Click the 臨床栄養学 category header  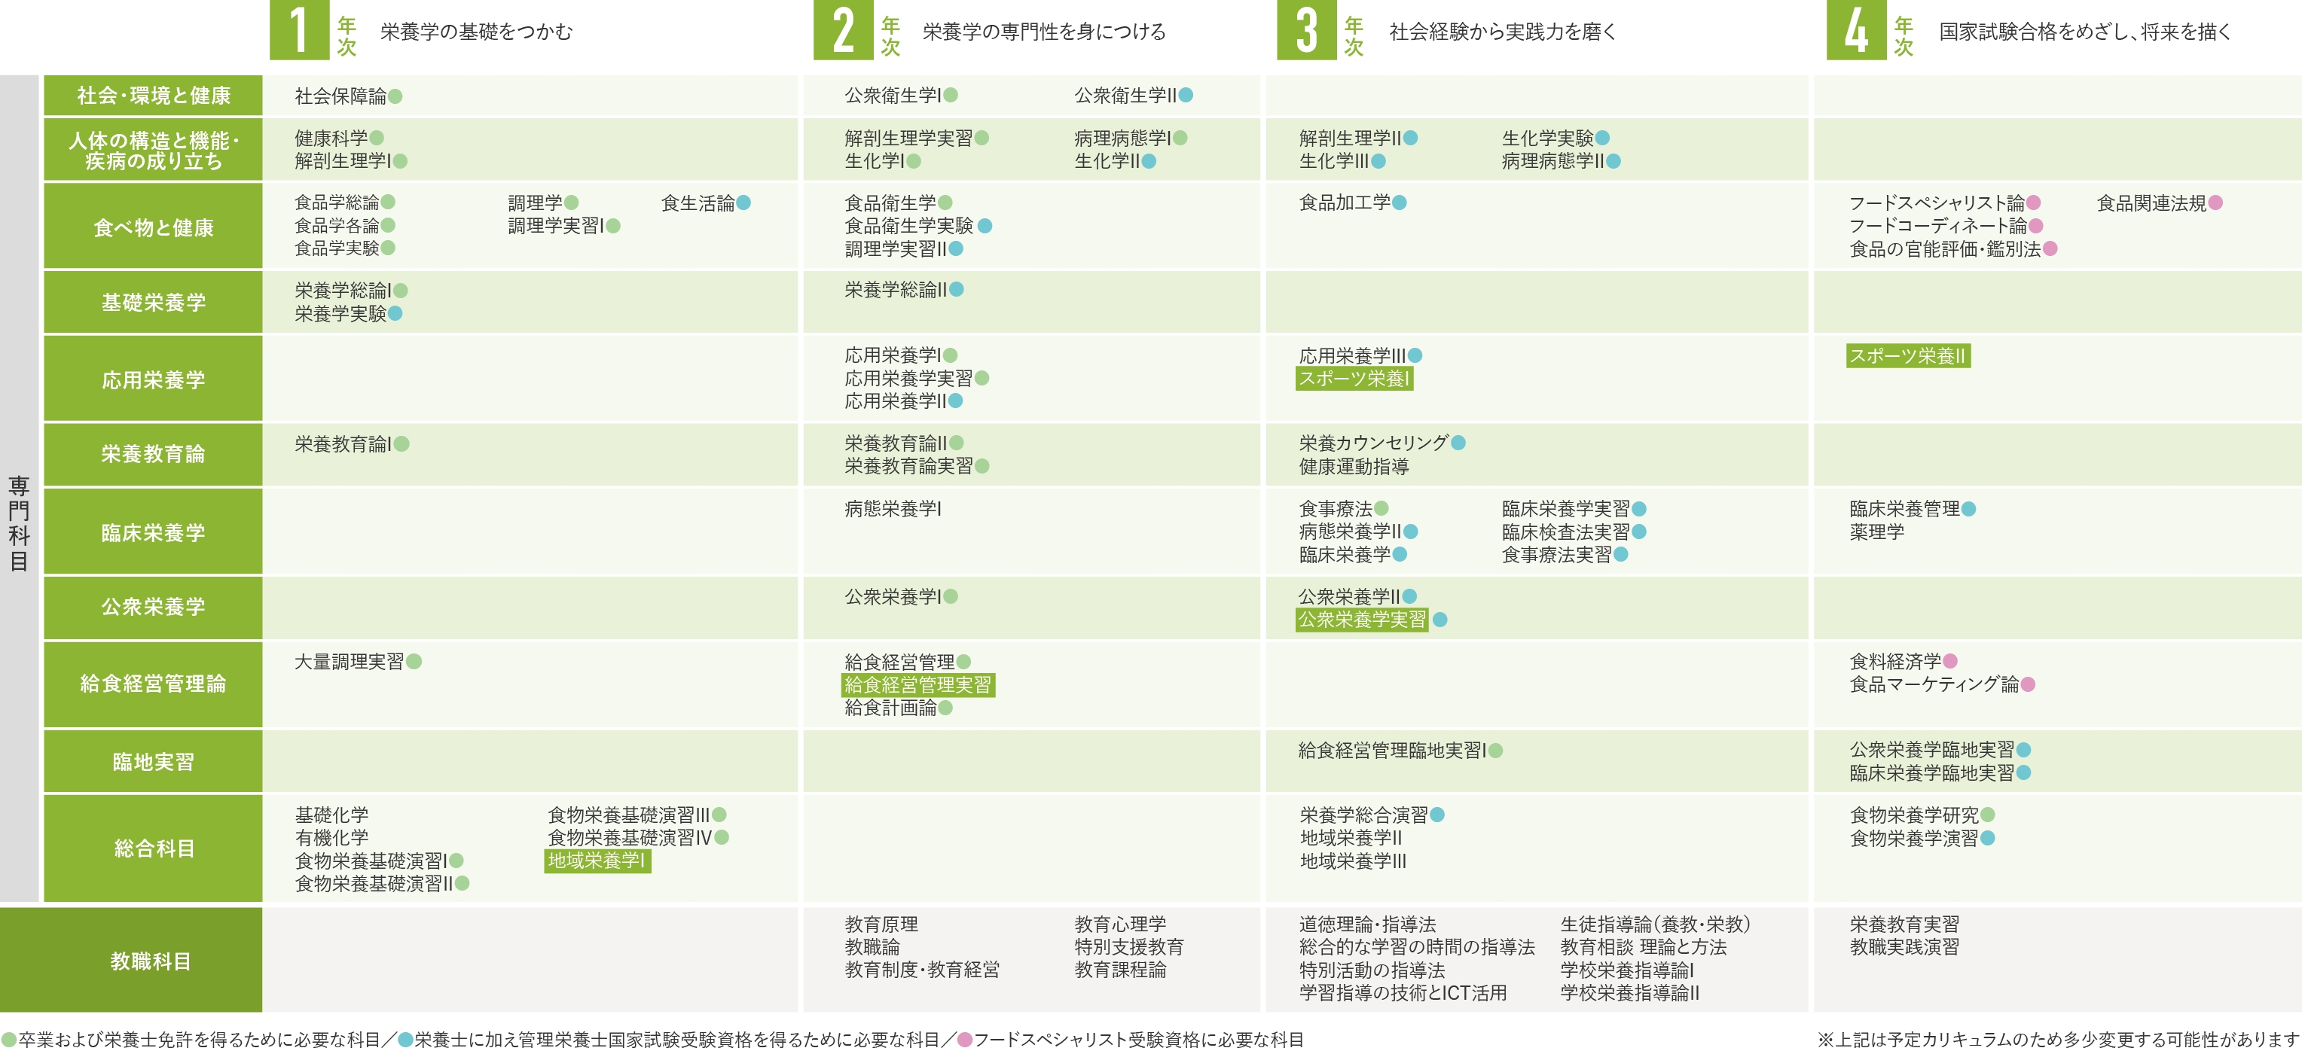tap(153, 532)
